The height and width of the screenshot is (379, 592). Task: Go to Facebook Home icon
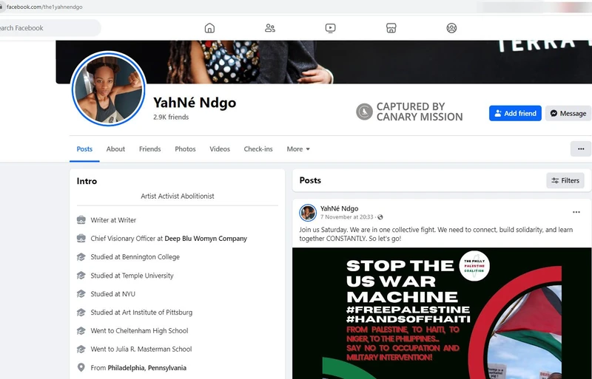pos(209,28)
